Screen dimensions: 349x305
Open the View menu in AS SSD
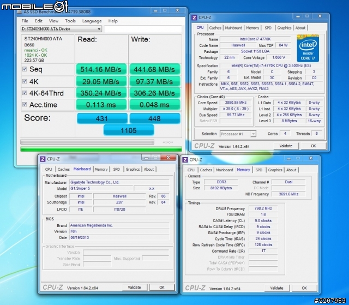coord(53,21)
